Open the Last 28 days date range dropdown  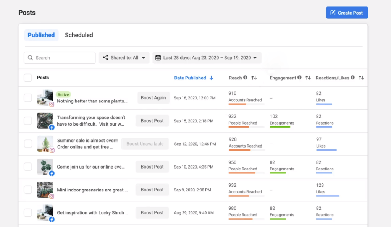[x=207, y=58]
